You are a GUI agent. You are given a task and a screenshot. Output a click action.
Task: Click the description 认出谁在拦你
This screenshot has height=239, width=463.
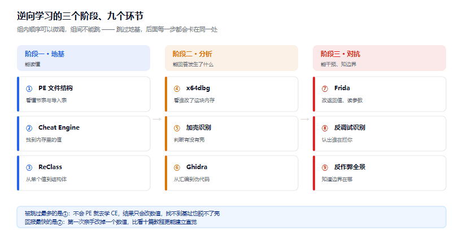click(x=337, y=140)
